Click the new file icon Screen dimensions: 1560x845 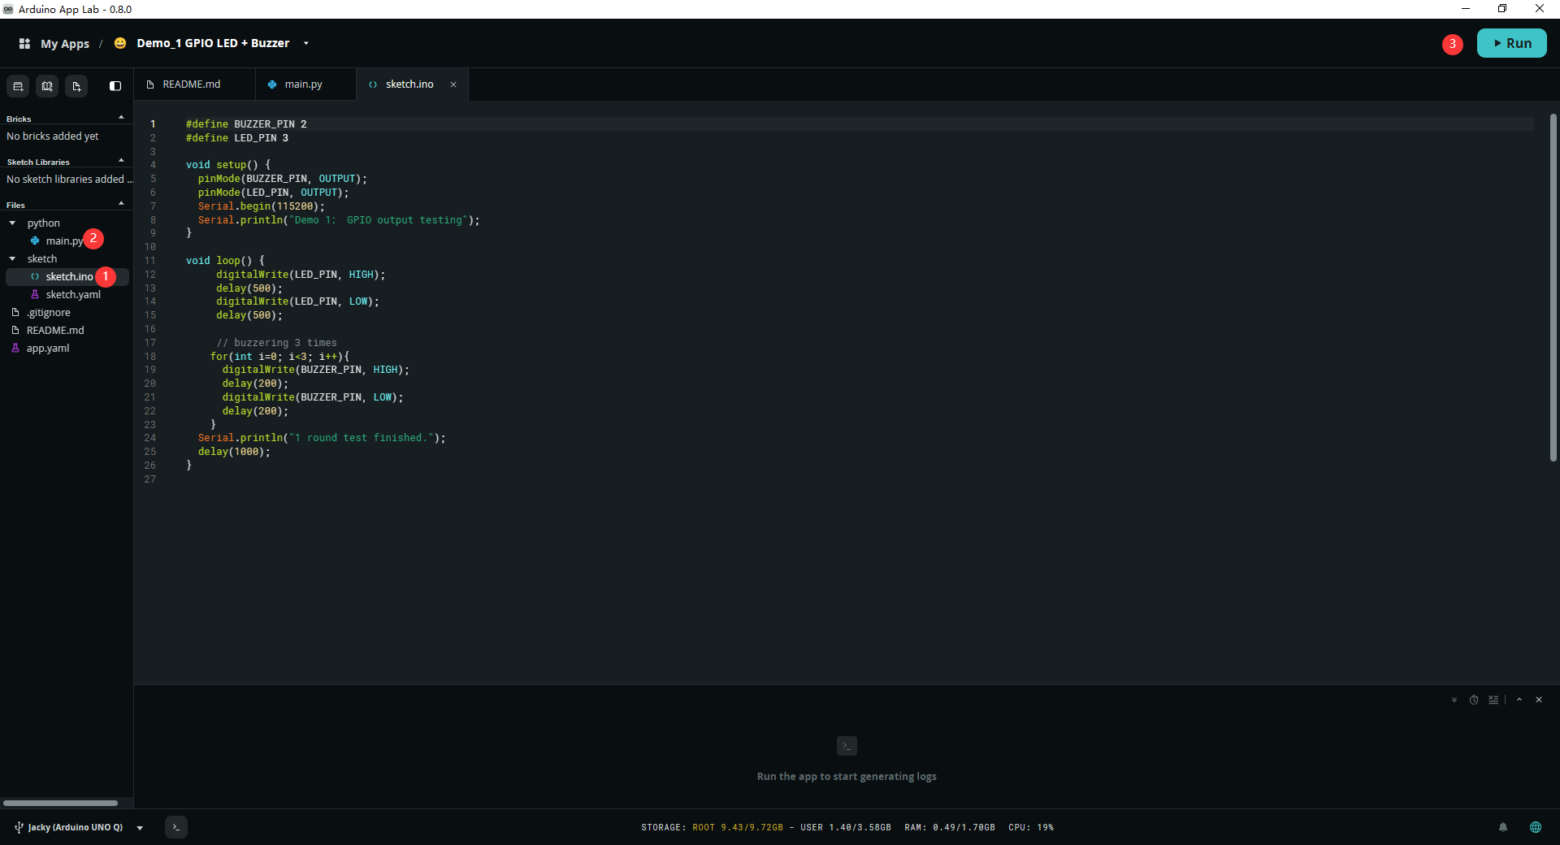(x=76, y=86)
